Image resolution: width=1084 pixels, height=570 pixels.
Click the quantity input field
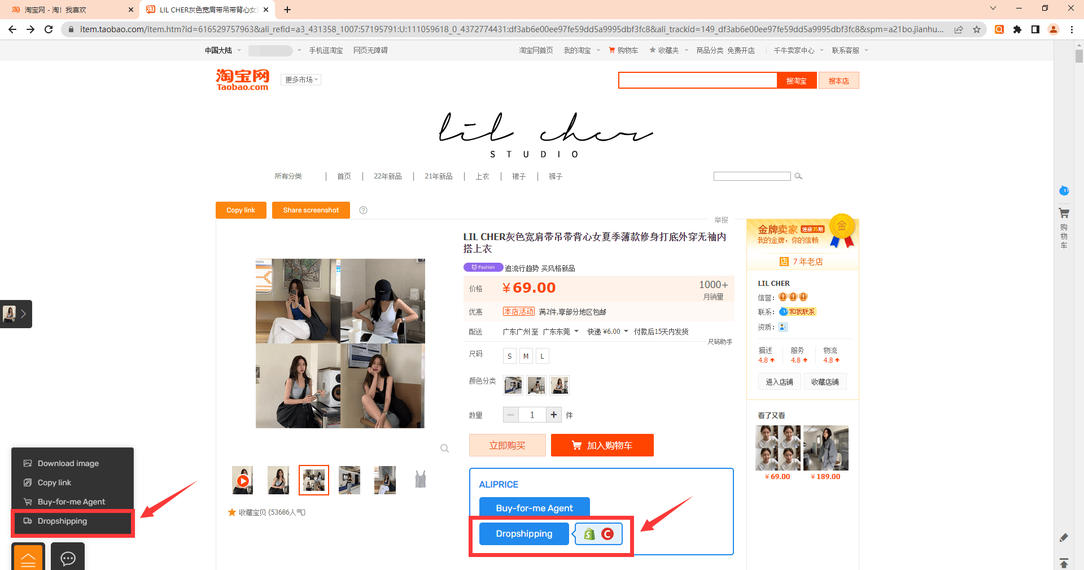coord(532,415)
